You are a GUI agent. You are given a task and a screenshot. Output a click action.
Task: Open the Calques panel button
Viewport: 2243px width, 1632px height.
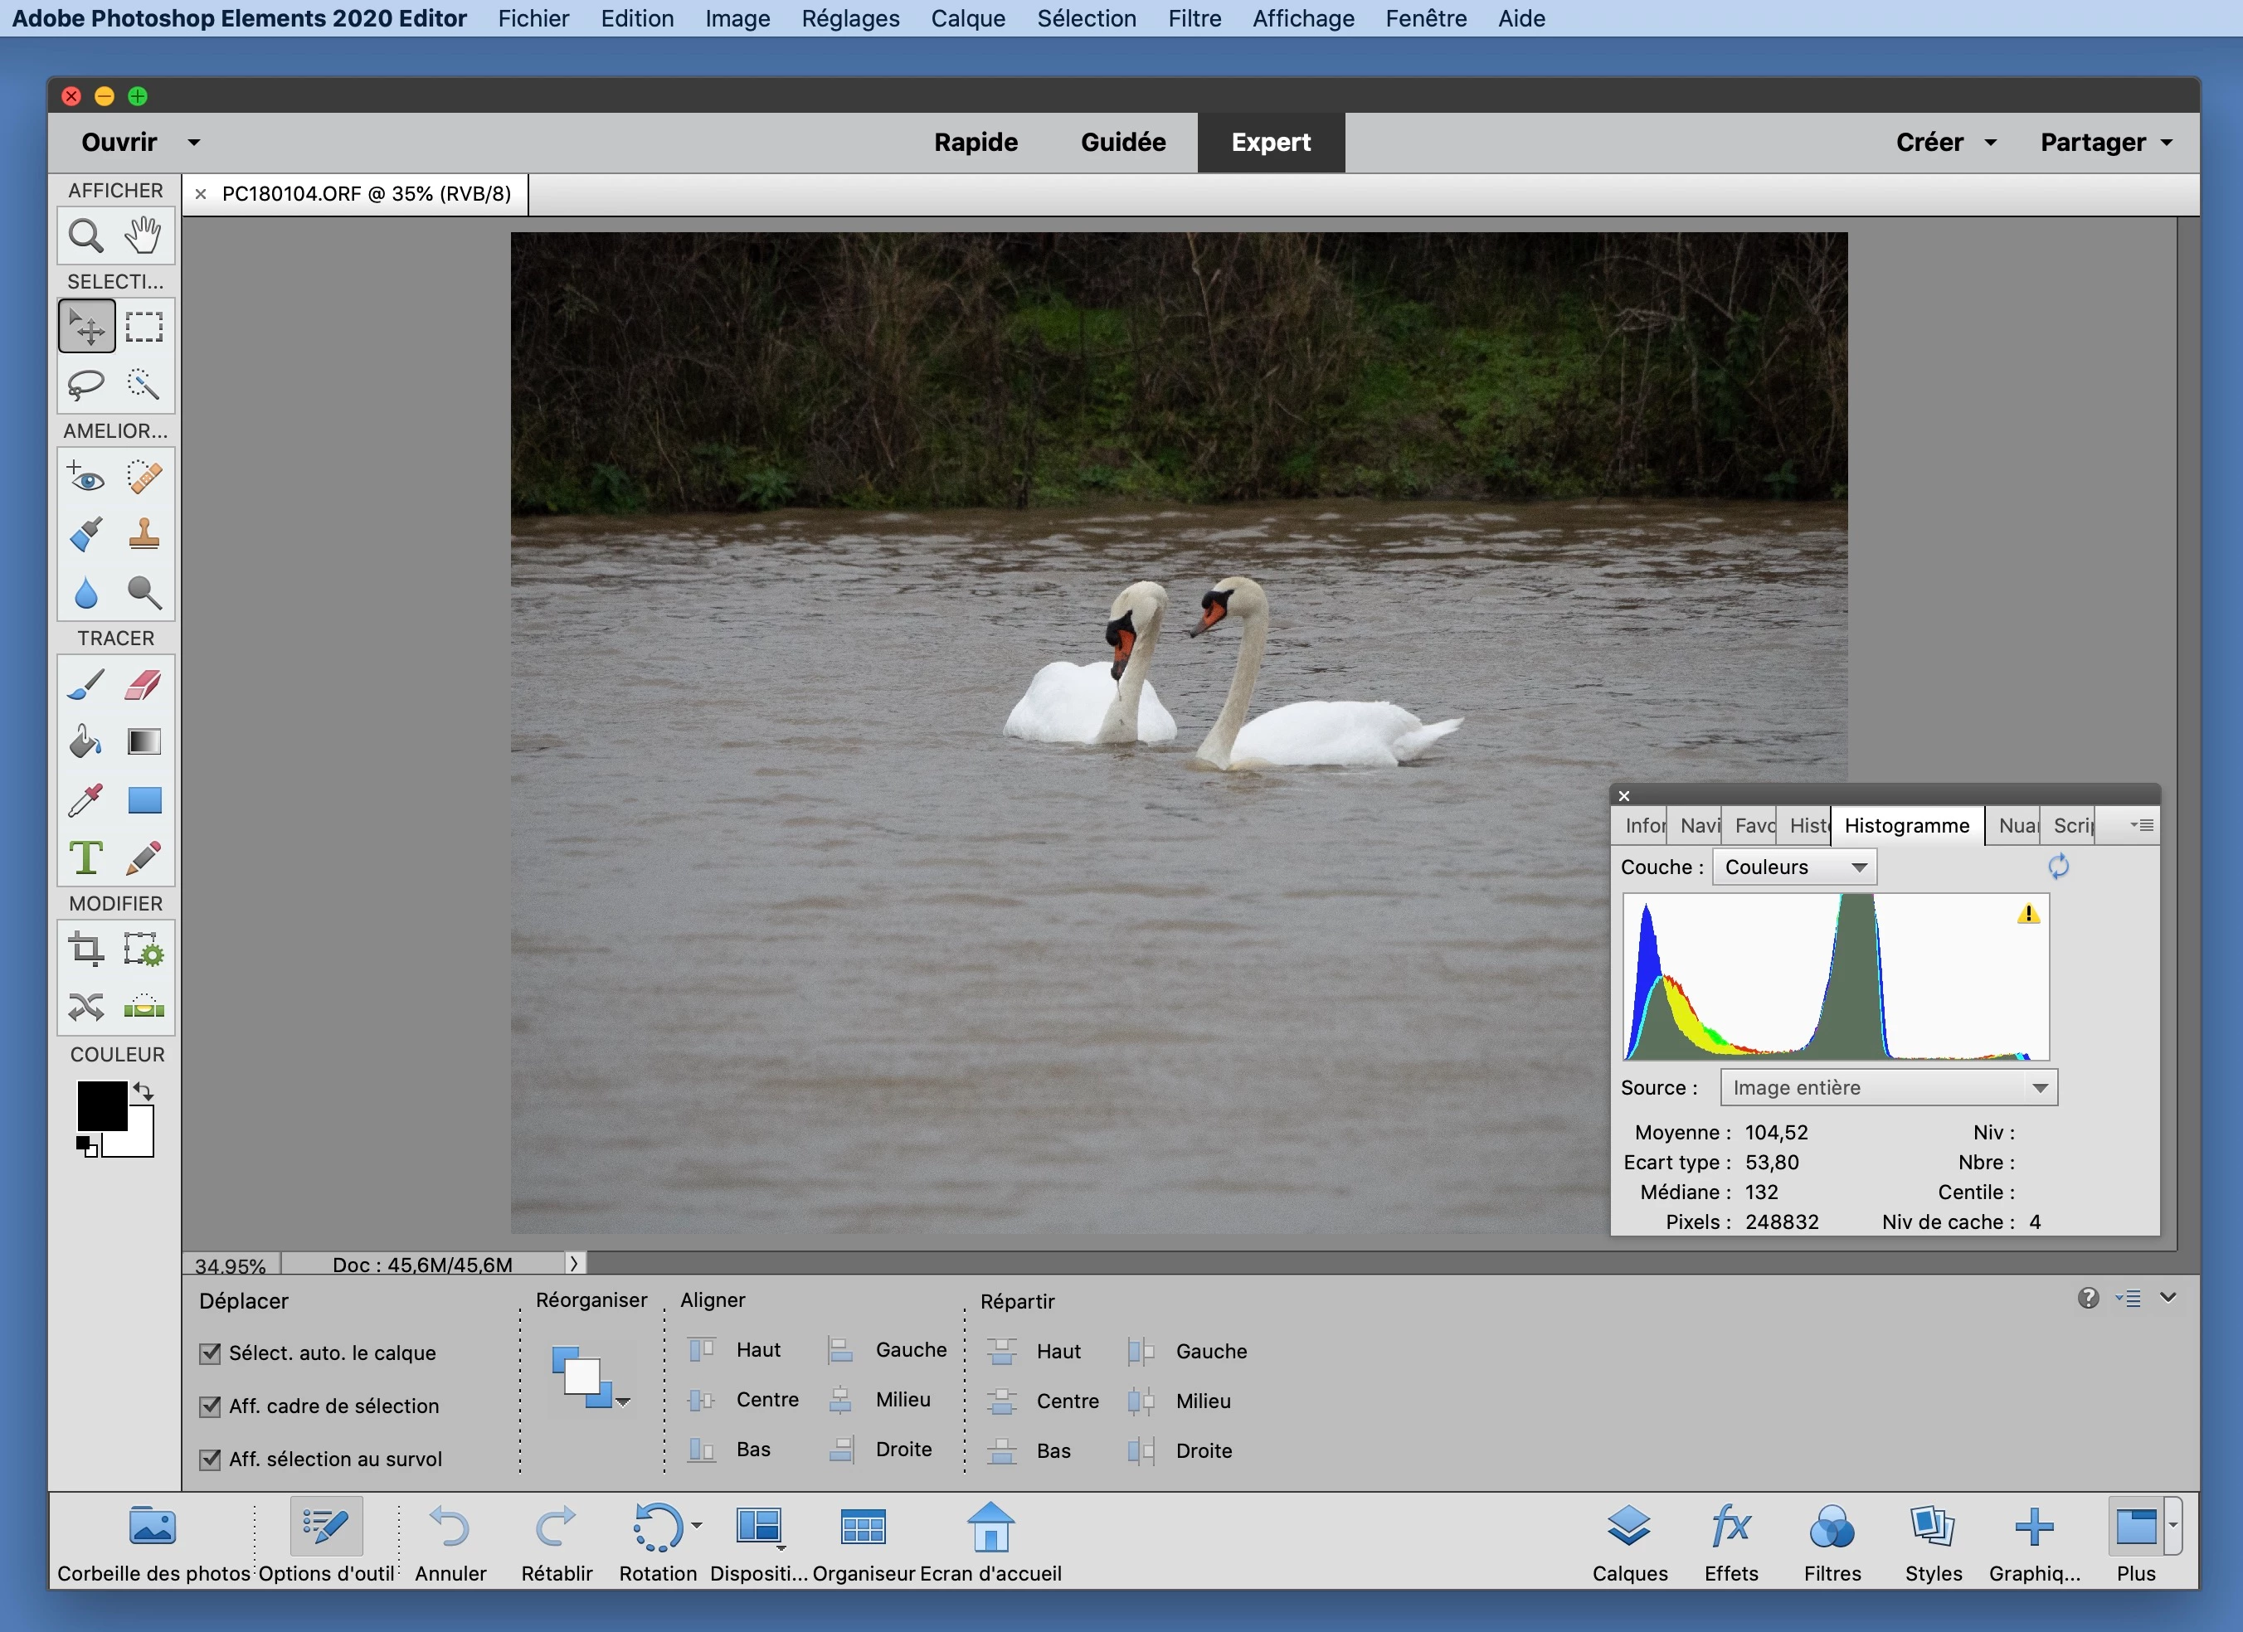pyautogui.click(x=1629, y=1542)
